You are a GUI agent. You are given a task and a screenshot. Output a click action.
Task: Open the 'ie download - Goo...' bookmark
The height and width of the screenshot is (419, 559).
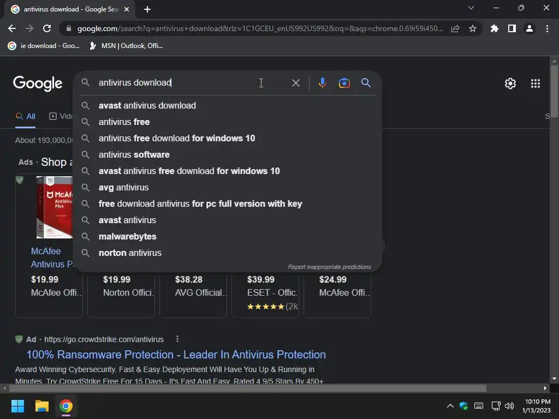click(44, 46)
